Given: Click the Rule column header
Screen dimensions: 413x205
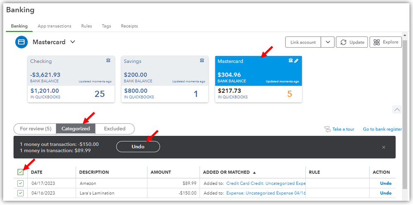Looking at the screenshot, I should (x=314, y=172).
